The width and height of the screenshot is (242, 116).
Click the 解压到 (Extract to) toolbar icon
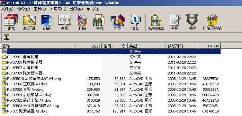tap(29, 20)
